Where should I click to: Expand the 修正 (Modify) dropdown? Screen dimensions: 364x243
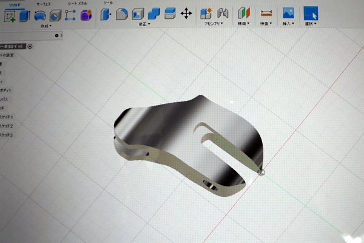tap(146, 25)
